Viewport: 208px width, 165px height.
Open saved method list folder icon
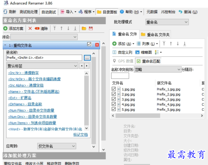84,28
